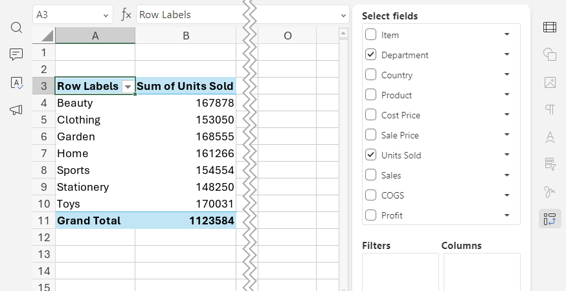The height and width of the screenshot is (291, 566).
Task: Open the Sales field dropdown arrow
Action: 507,175
